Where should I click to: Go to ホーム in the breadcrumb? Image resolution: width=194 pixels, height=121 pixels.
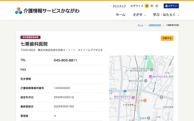pyautogui.click(x=140, y=25)
